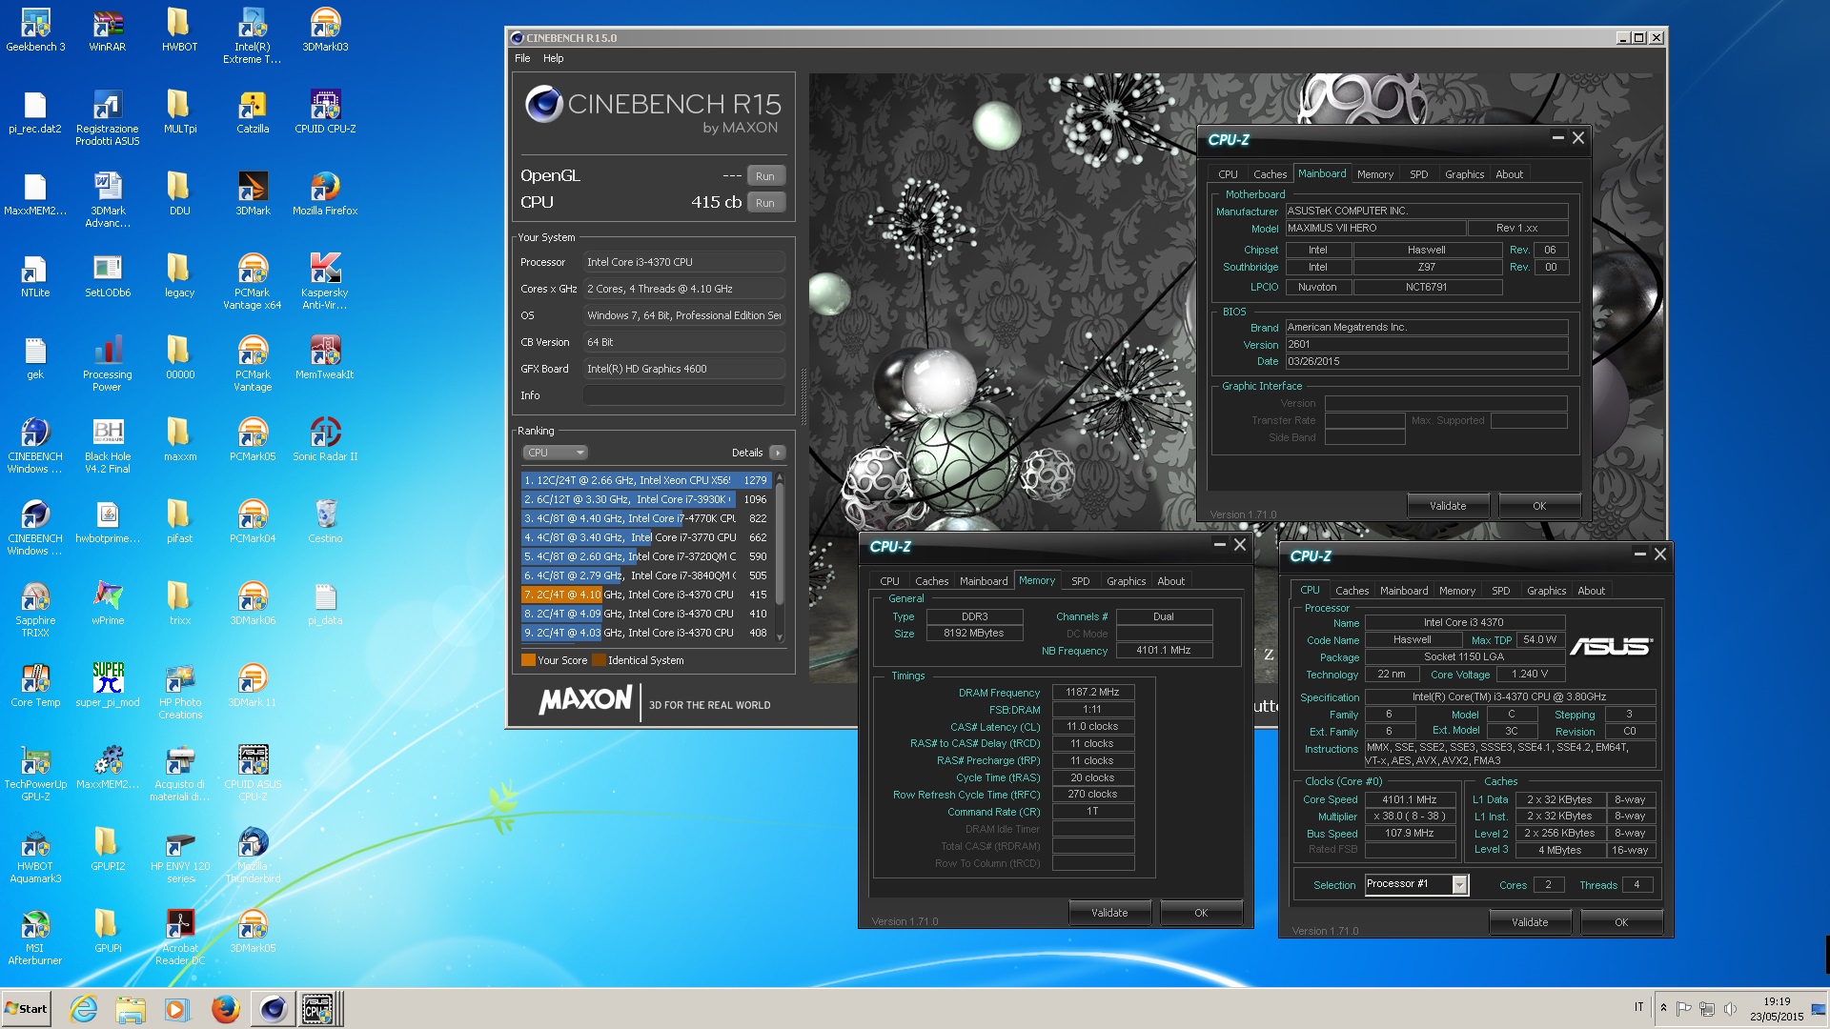
Task: Select ranking entry 7 with score 415
Action: click(646, 595)
